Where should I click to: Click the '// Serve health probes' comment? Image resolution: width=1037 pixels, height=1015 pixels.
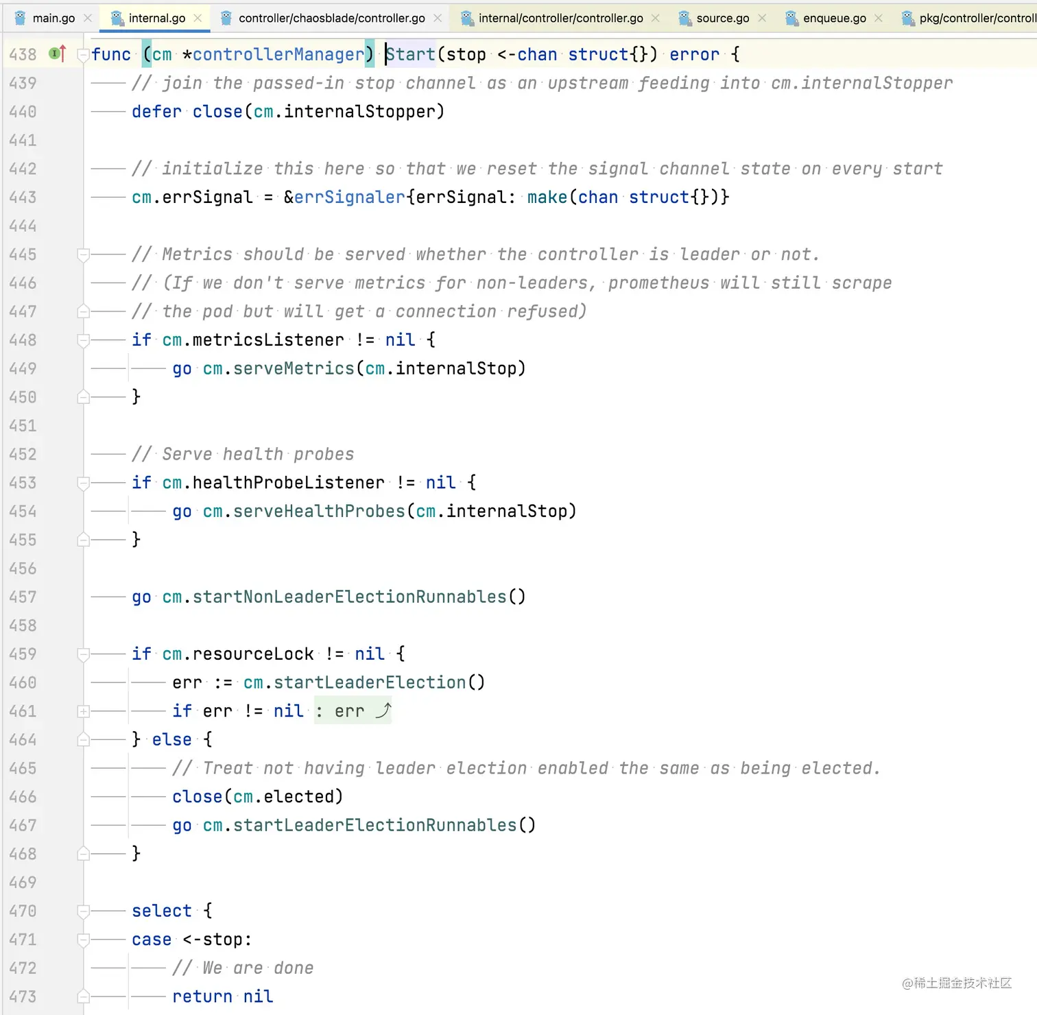click(243, 454)
